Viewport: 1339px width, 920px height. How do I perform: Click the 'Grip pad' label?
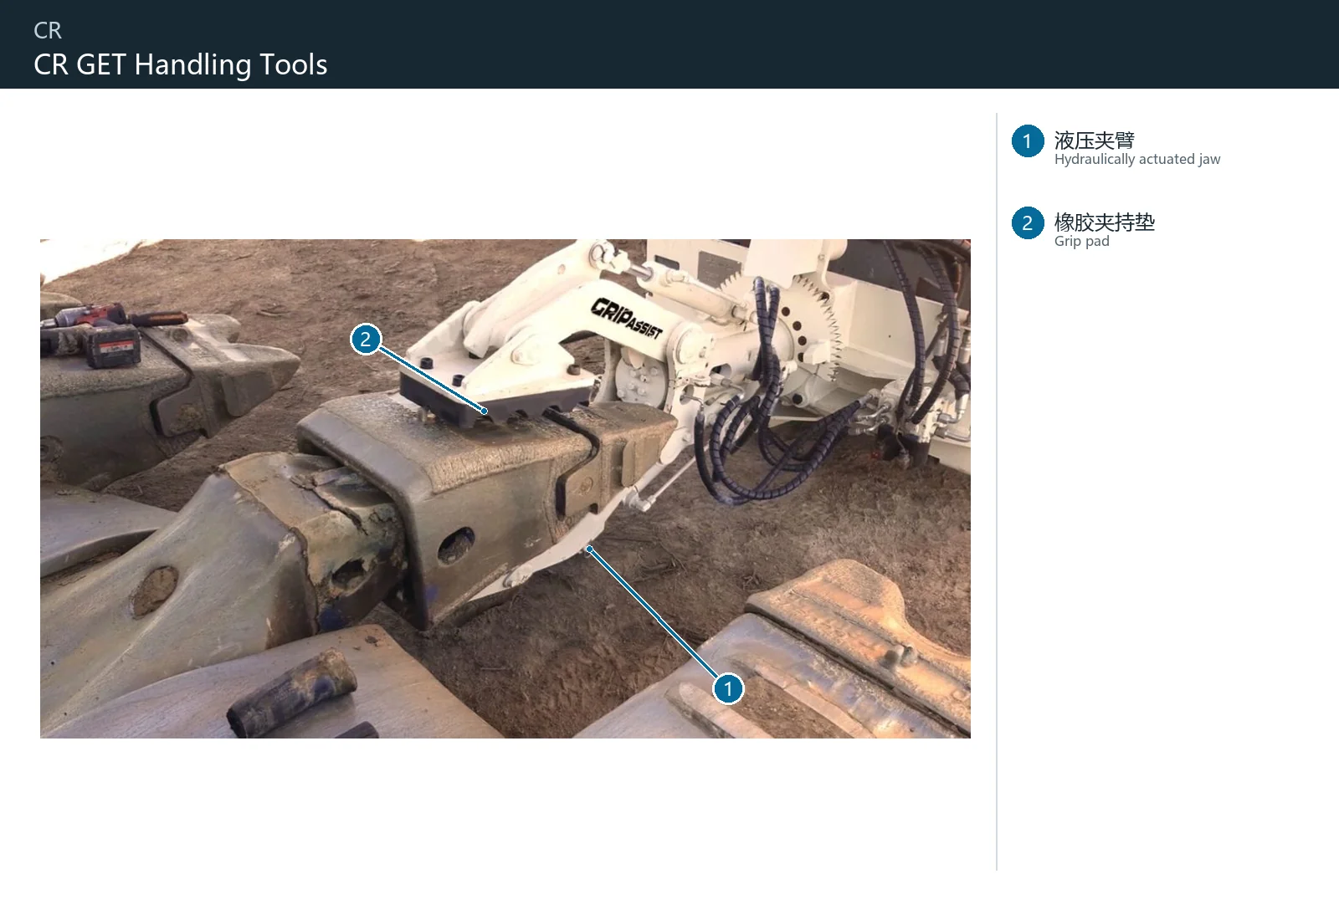coord(1081,241)
